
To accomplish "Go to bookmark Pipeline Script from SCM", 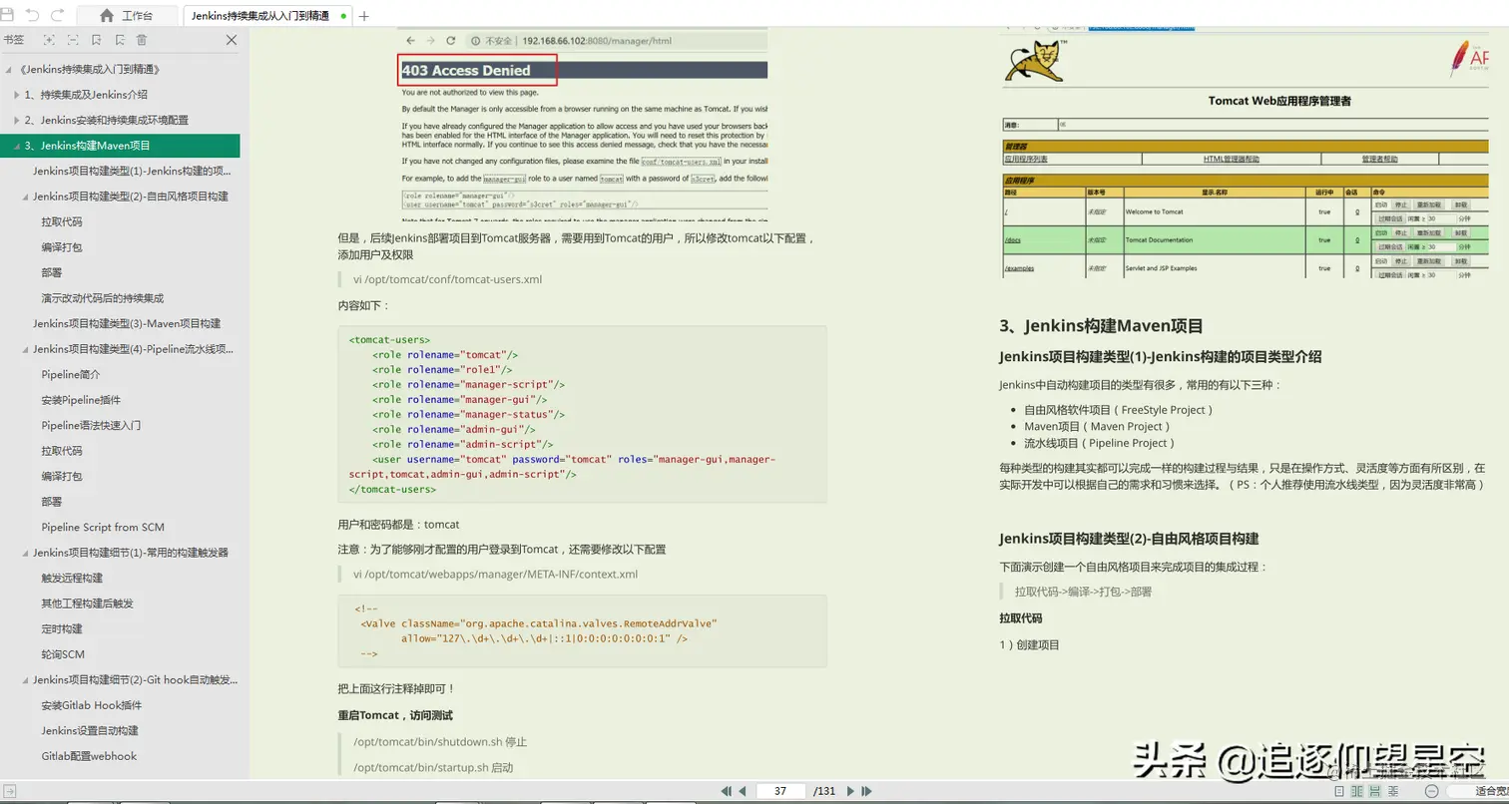I will (103, 527).
